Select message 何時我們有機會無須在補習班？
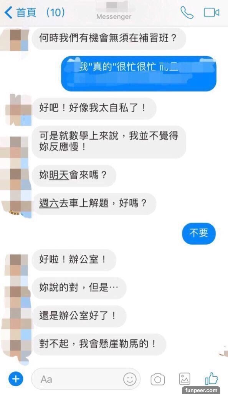Screen dimensions: 228x394 109,38
